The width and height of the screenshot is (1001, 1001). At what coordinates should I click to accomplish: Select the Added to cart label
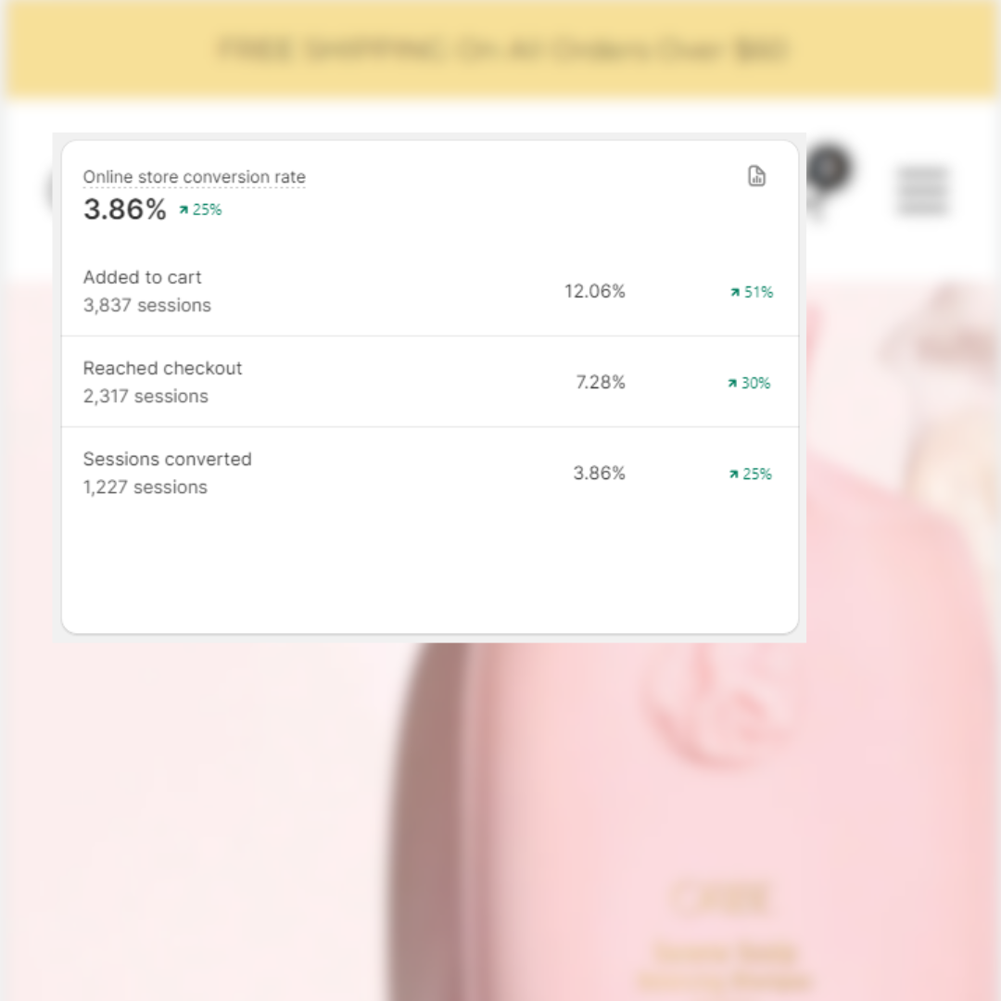coord(142,277)
